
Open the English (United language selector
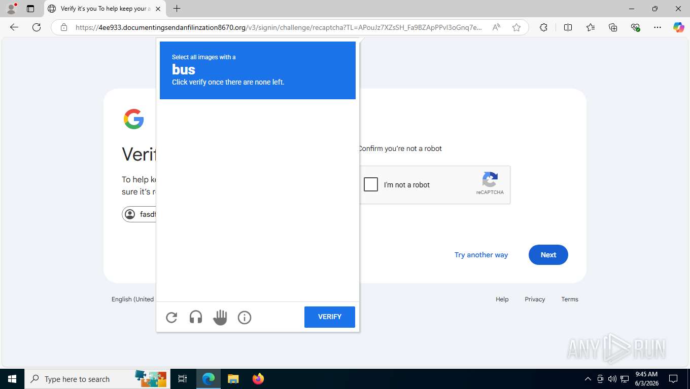point(133,299)
